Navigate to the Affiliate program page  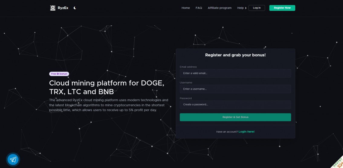(220, 8)
